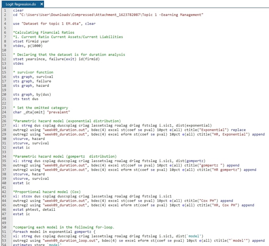Screen dimensions: 269x246
Task: Click streg line with dist(exponential)
Action: (112, 126)
